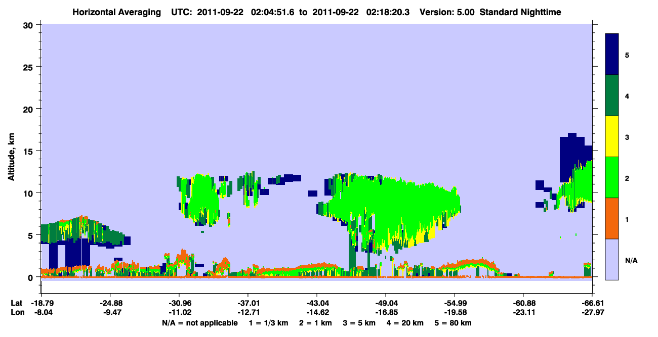Click the 'Lon' row label
This screenshot has height=337, width=658.
pos(17,312)
